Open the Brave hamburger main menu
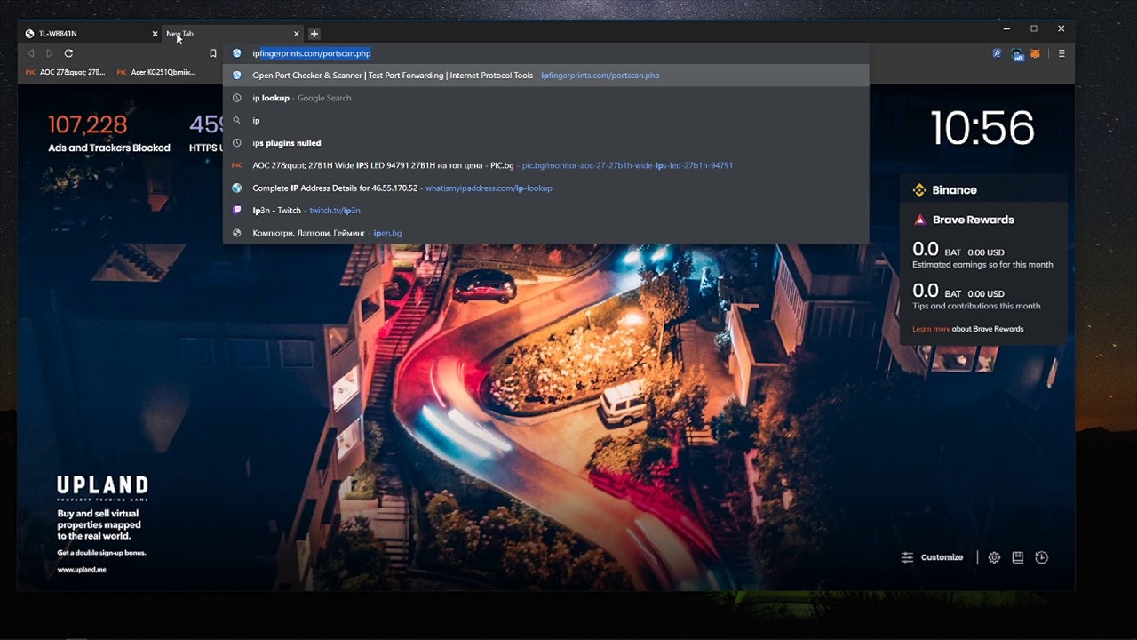Image resolution: width=1137 pixels, height=640 pixels. click(1061, 53)
